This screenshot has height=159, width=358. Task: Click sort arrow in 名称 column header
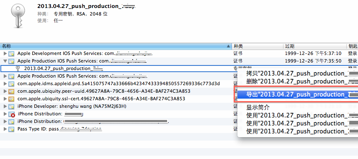(x=228, y=46)
